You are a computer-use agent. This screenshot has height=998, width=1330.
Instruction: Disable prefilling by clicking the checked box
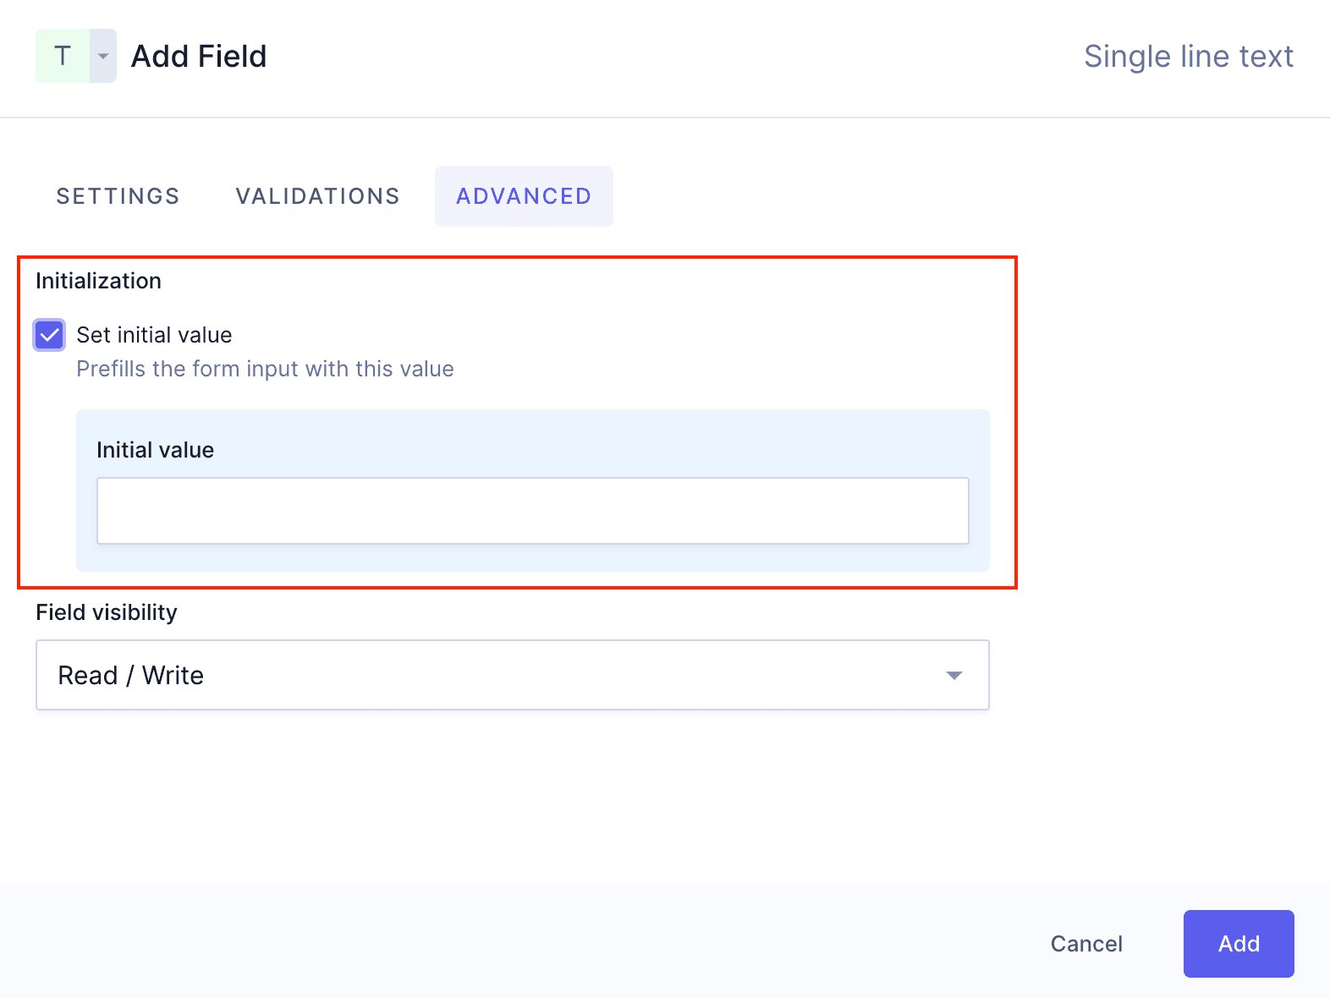coord(48,335)
